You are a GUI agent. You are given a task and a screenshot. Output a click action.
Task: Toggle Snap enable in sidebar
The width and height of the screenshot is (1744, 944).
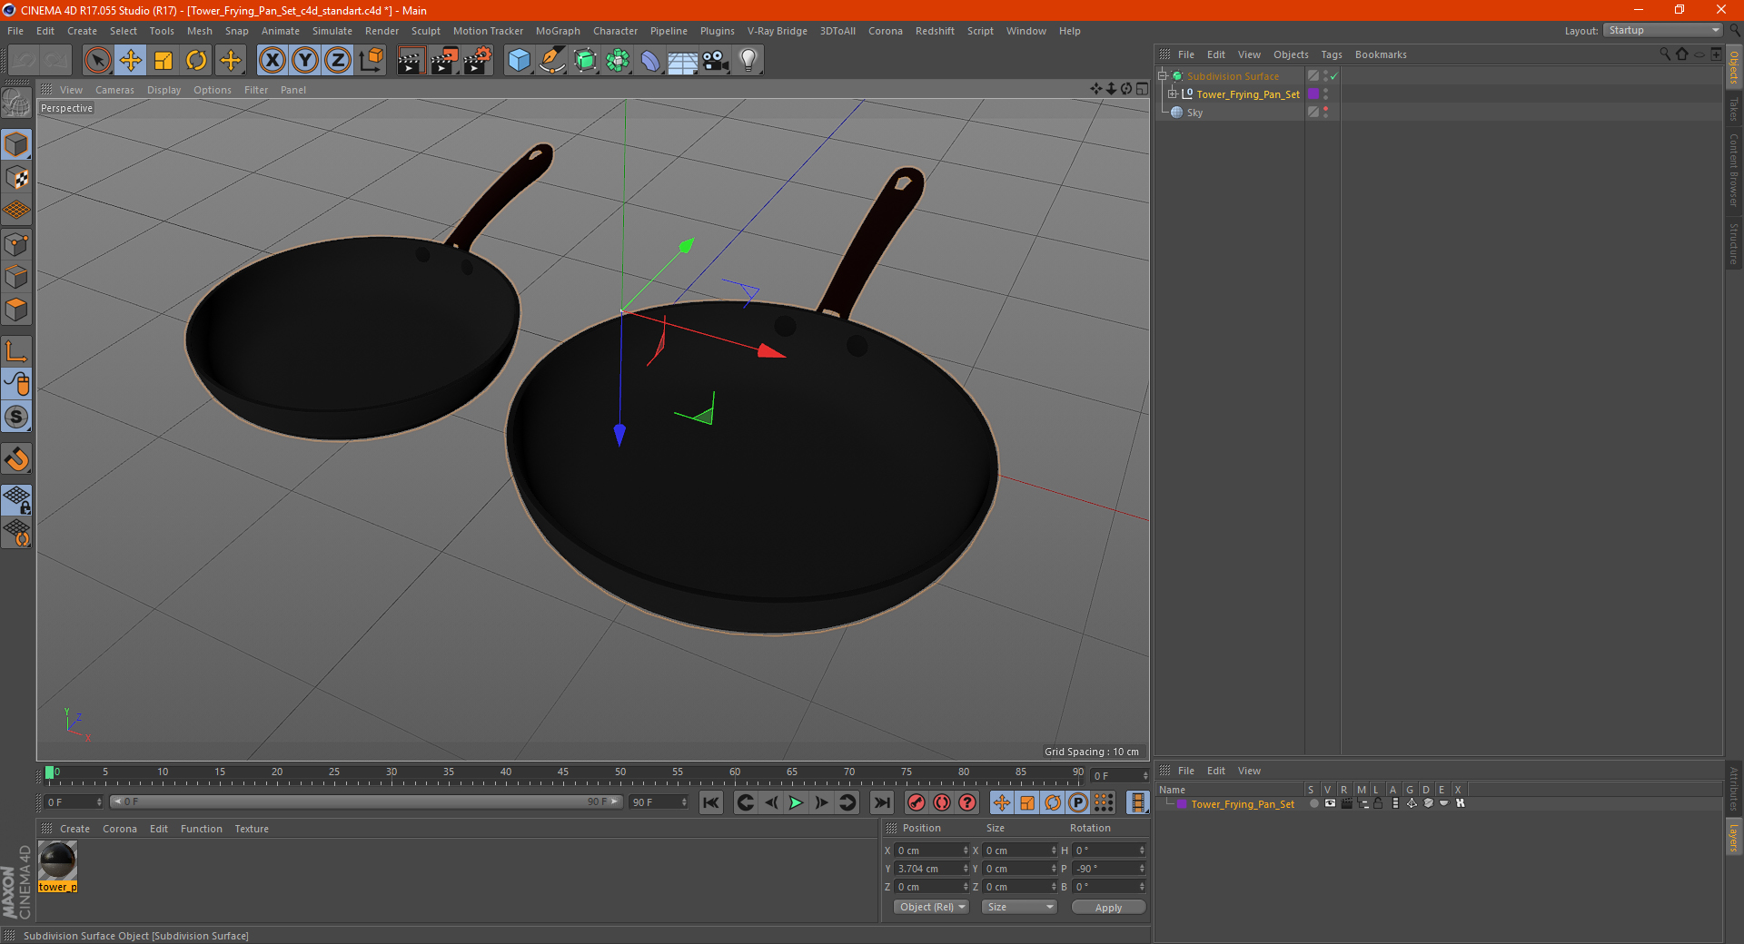click(16, 459)
